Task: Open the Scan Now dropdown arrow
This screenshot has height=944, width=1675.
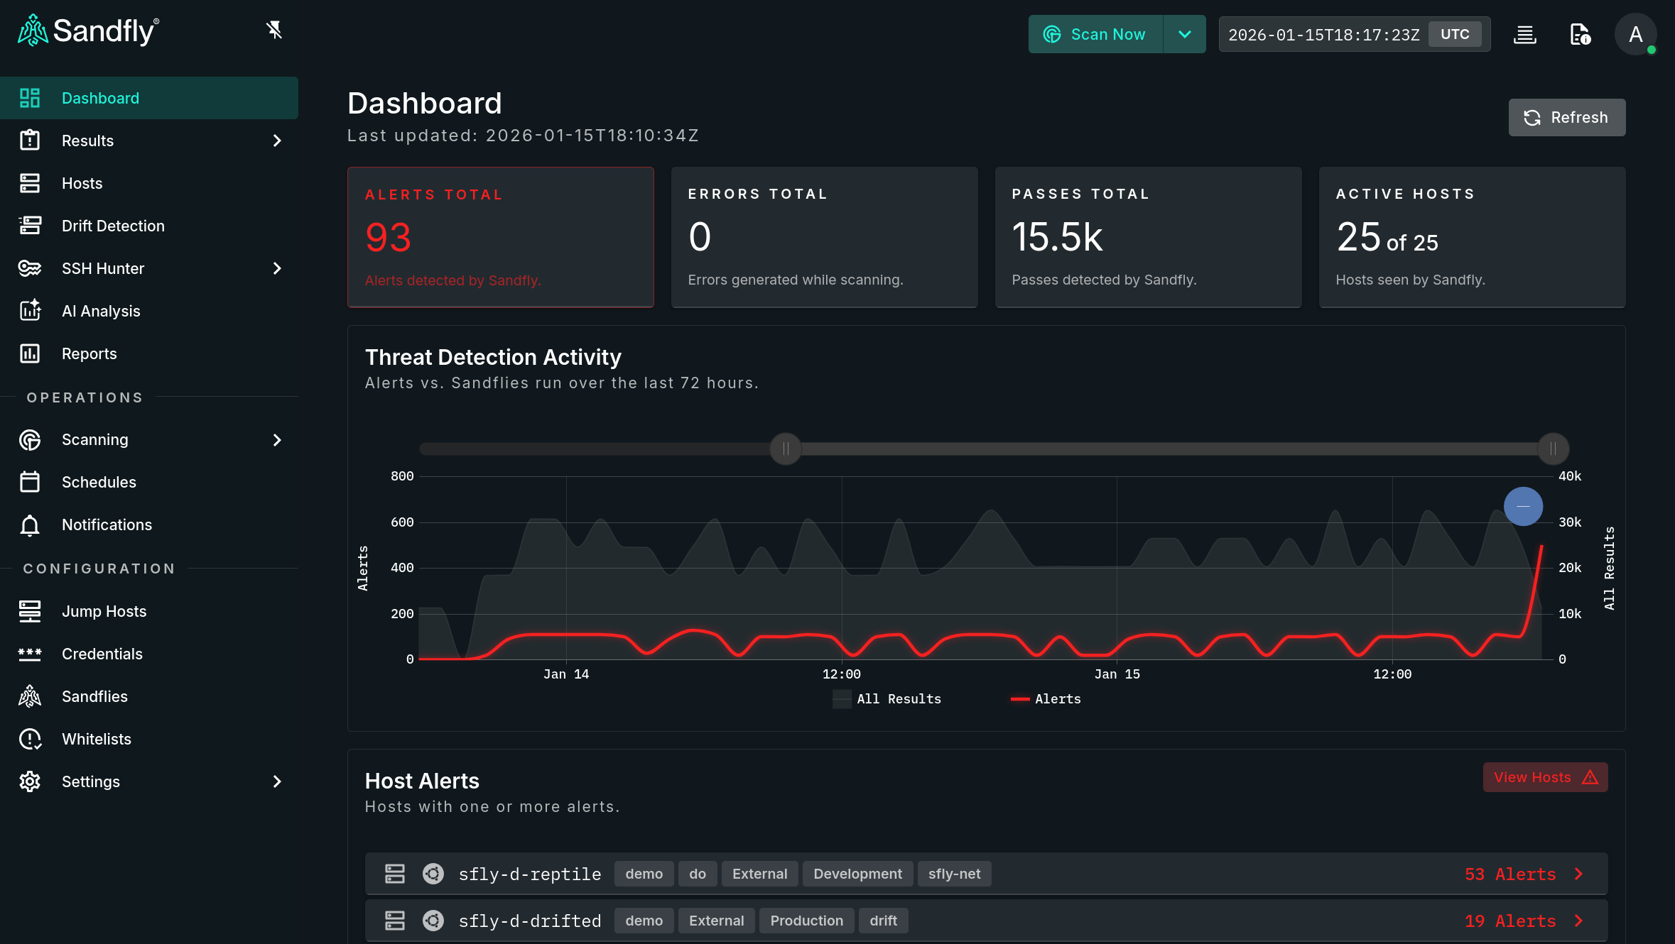Action: click(1183, 33)
